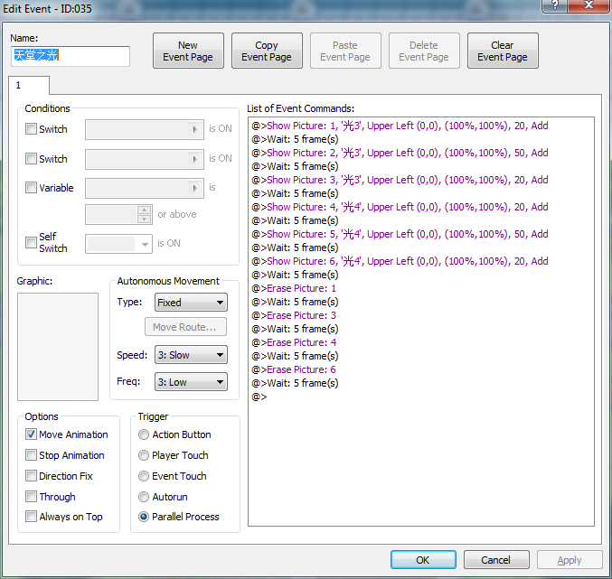The height and width of the screenshot is (579, 612).
Task: Enable the Variable condition checkbox
Action: pyautogui.click(x=31, y=188)
